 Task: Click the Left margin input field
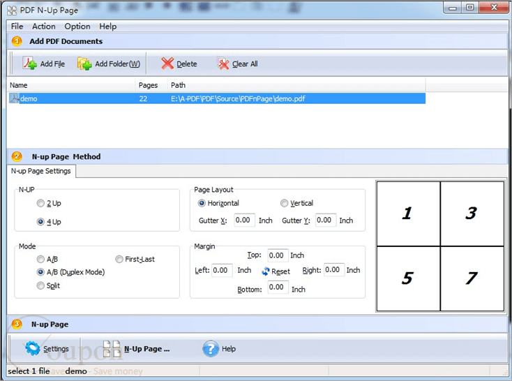click(x=222, y=270)
